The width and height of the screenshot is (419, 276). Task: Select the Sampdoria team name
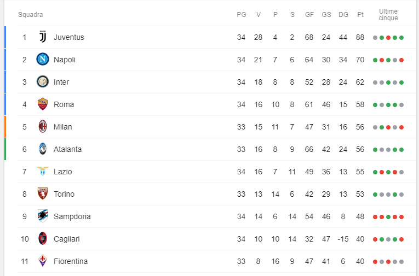tap(72, 216)
